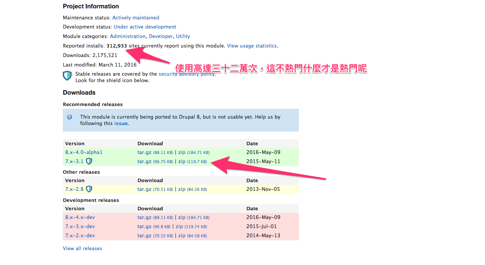The image size is (485, 265).
Task: Click the Downloads: 2,175,521 text
Action: pos(90,55)
